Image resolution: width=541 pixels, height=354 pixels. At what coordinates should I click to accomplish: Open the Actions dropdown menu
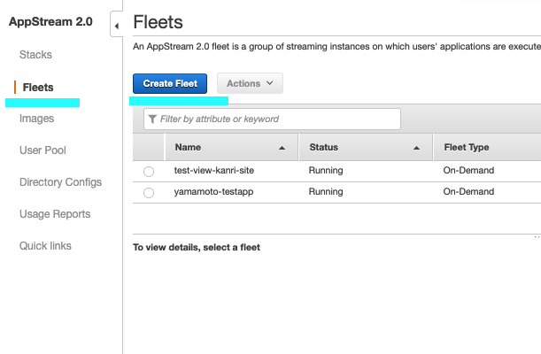point(250,83)
